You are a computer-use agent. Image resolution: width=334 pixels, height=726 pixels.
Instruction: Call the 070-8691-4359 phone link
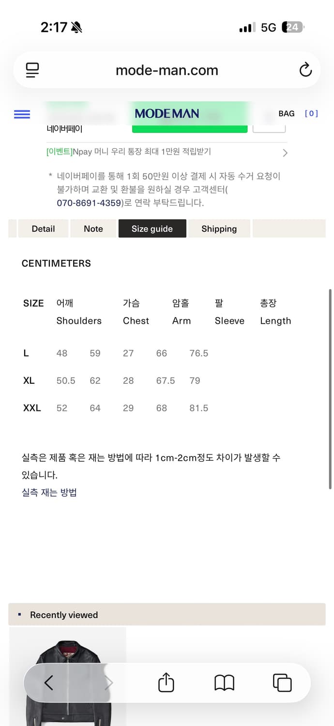click(x=89, y=203)
